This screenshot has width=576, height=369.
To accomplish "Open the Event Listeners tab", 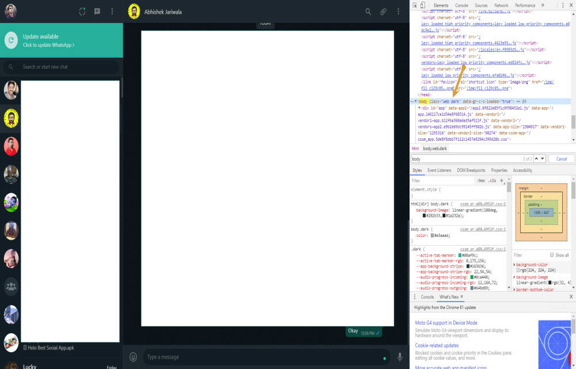I will coord(439,170).
